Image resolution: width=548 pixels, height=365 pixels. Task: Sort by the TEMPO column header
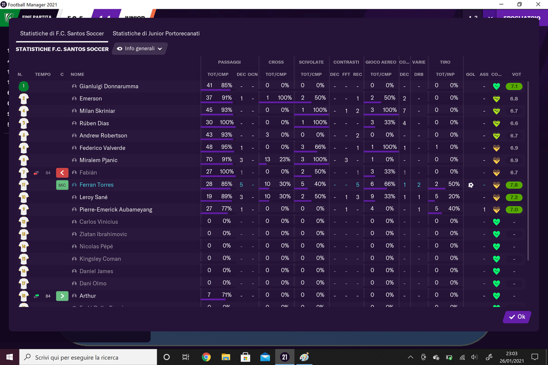tap(43, 74)
